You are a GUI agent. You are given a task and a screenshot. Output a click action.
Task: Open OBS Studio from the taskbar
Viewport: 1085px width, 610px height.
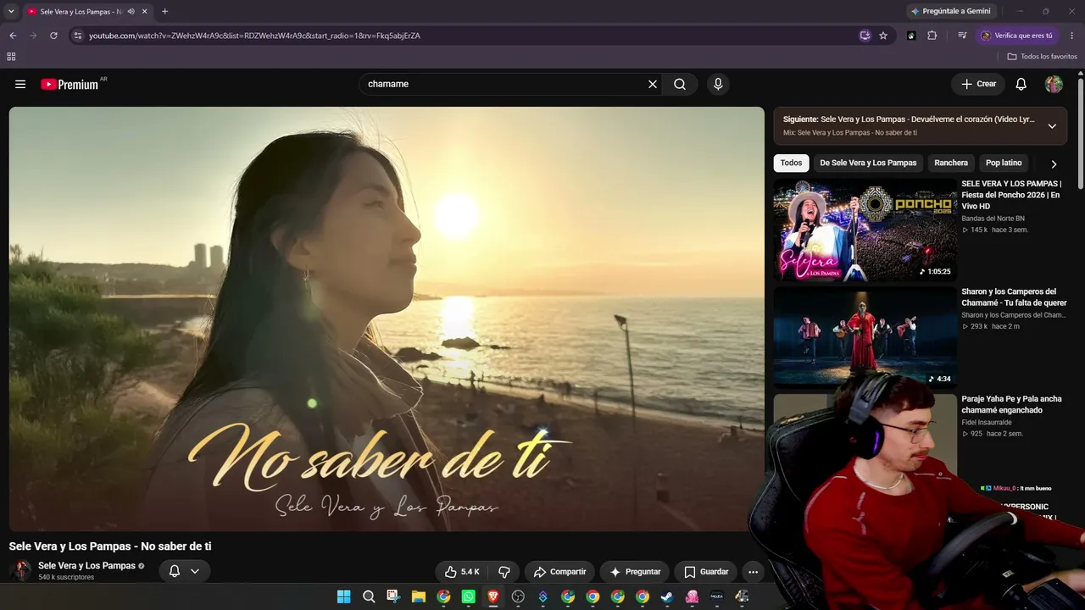pos(518,596)
